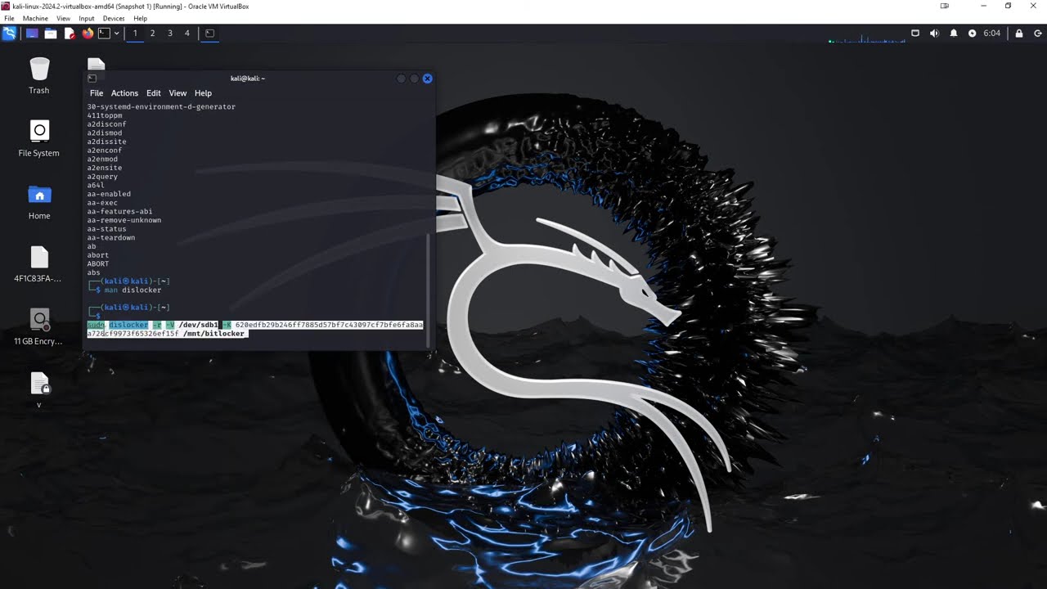This screenshot has width=1047, height=589.
Task: Open VirtualBox File menu
Action: [9, 18]
